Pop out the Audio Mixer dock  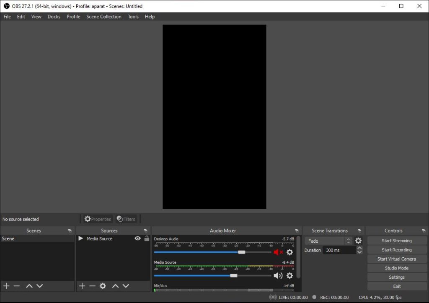(x=297, y=231)
